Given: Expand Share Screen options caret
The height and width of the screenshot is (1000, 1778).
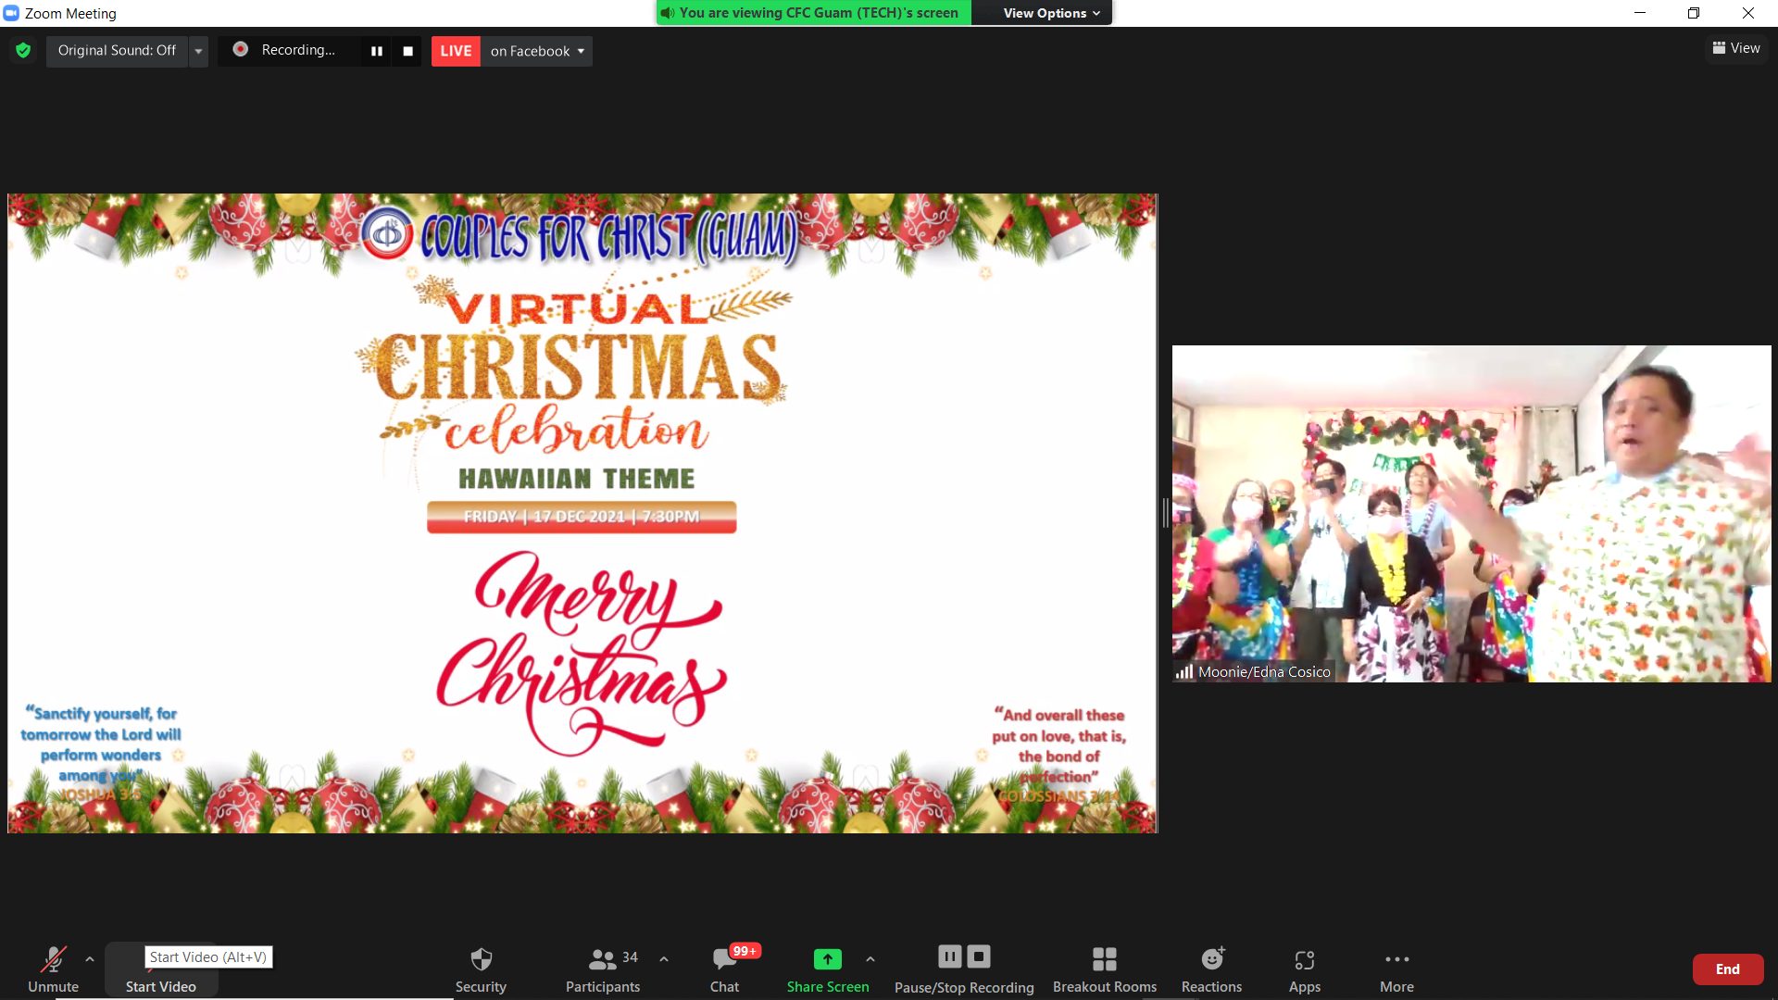Looking at the screenshot, I should coord(870,959).
